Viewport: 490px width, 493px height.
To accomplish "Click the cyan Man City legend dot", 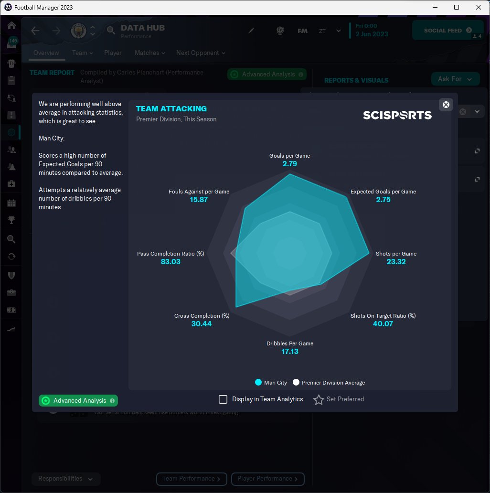I will click(x=258, y=382).
